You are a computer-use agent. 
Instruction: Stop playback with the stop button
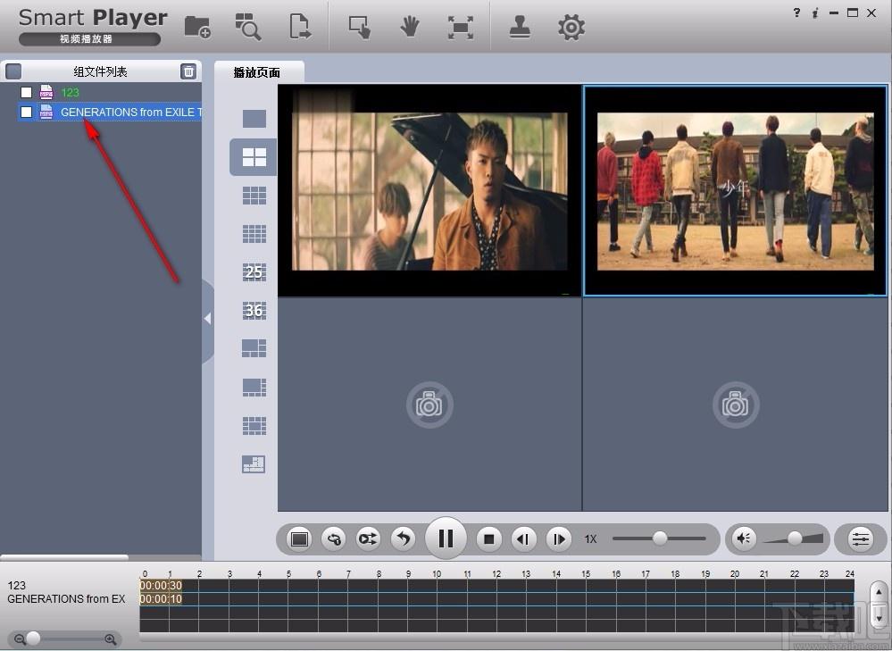488,538
